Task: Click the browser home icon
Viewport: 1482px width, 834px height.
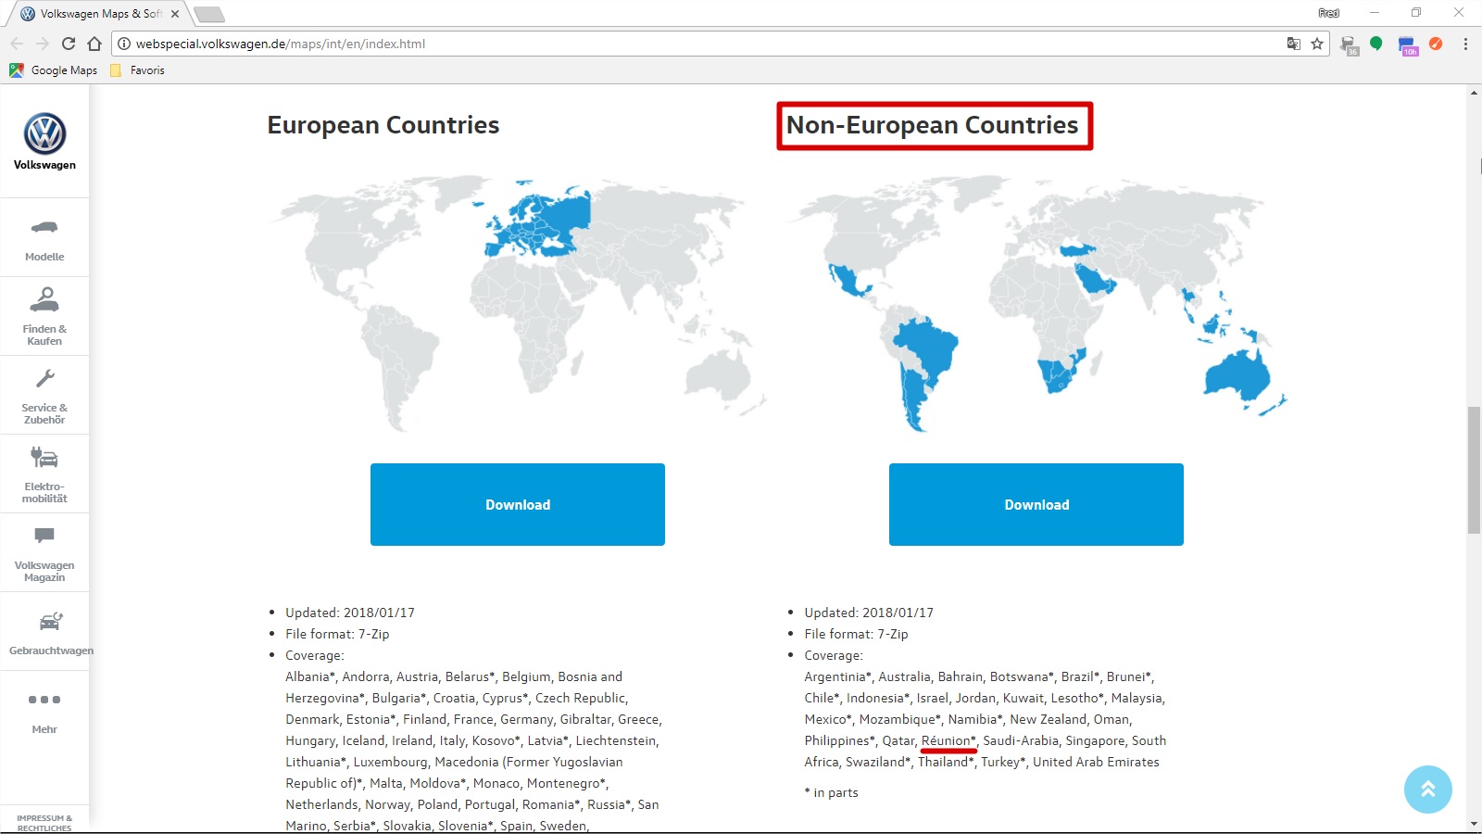Action: point(94,44)
